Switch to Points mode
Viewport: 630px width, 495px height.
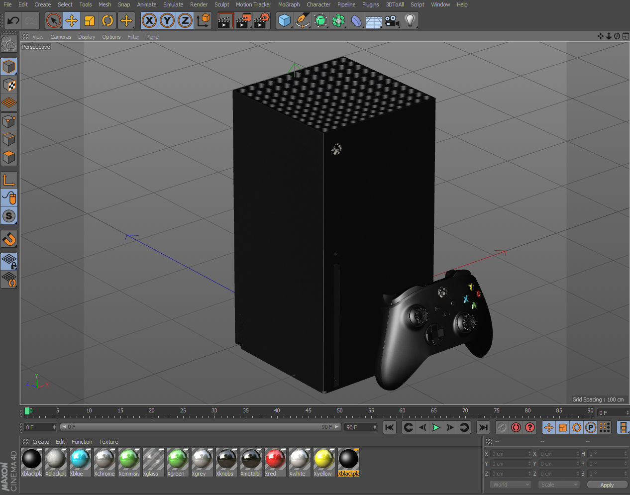click(9, 121)
